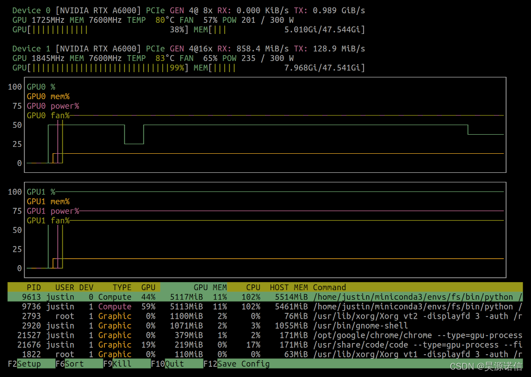Viewport: 531px width, 377px height.
Task: Click the 19% GPU usage cell
Action: (148, 345)
